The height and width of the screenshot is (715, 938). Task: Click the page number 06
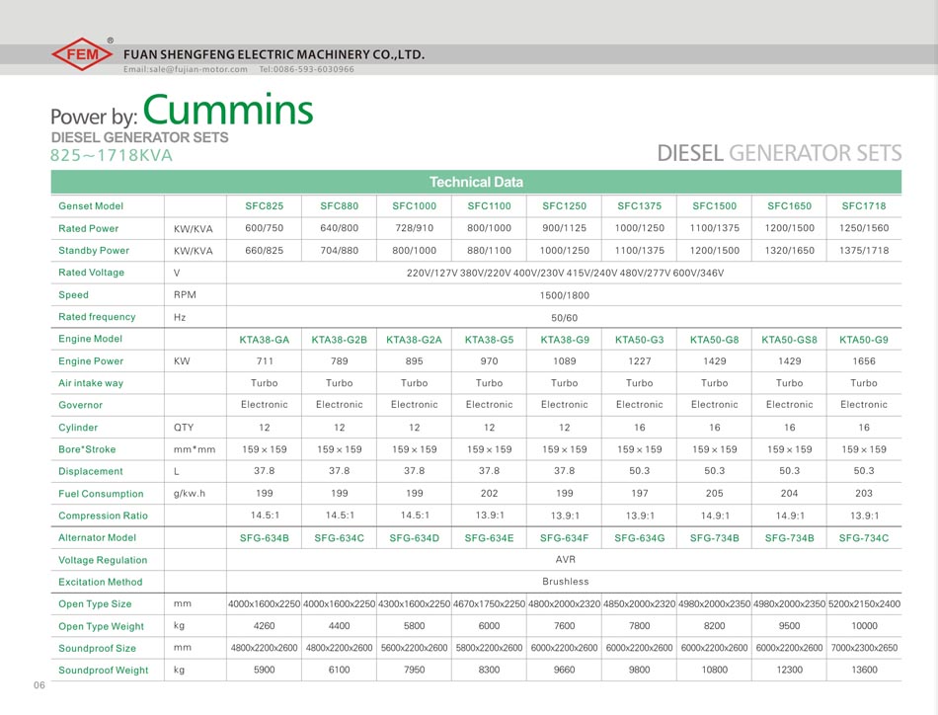click(39, 685)
